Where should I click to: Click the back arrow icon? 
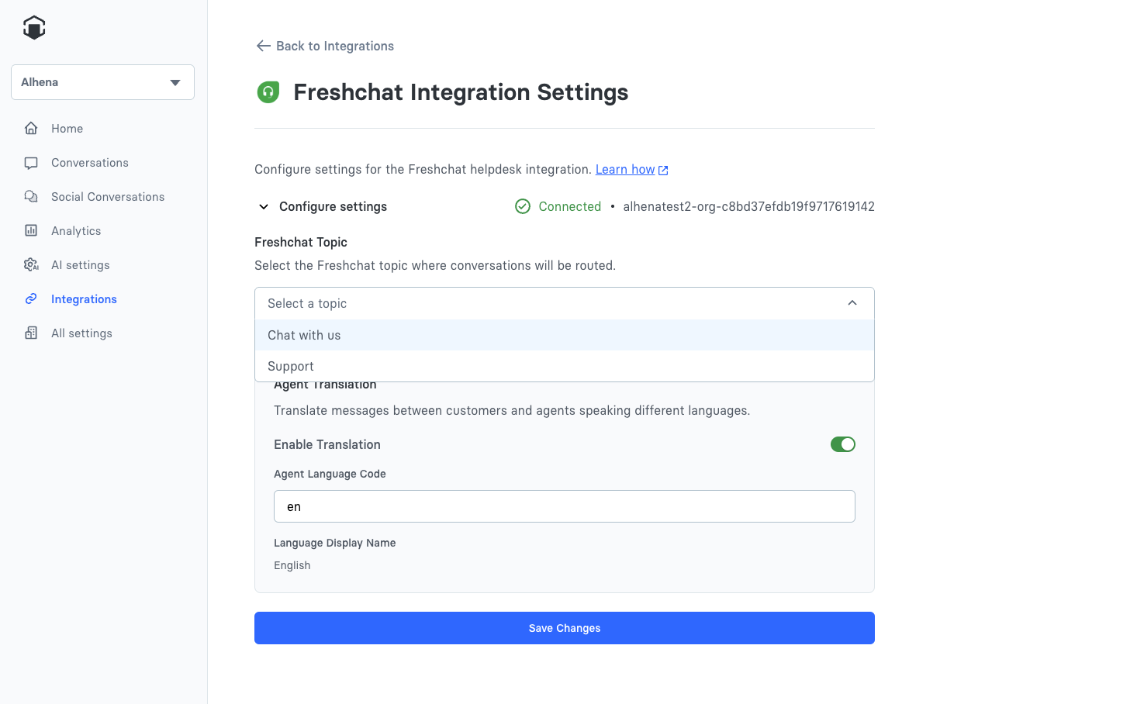[x=263, y=46]
